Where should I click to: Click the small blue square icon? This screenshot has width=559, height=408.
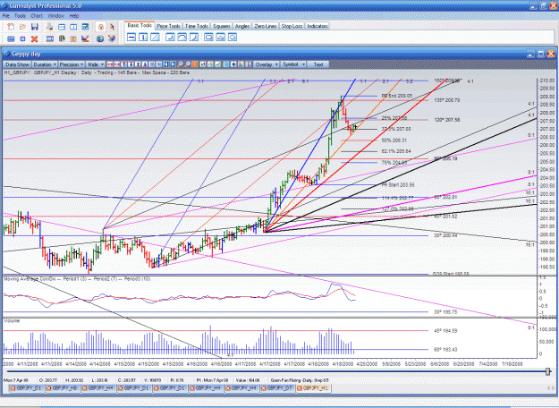[x=23, y=38]
